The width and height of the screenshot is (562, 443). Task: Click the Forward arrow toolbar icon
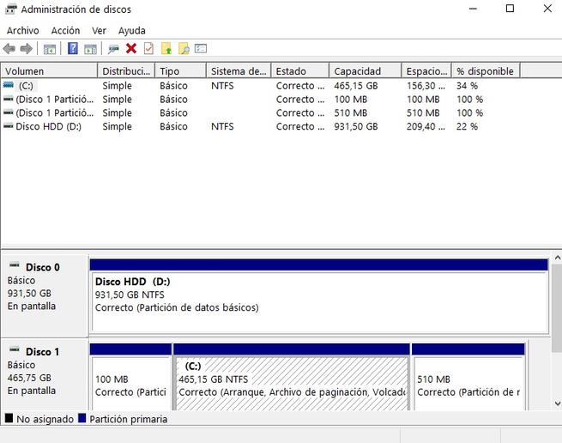point(26,48)
